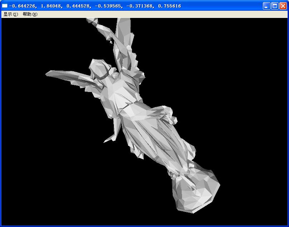Open the 显示(S) menu
This screenshot has height=227, width=289.
(x=11, y=14)
